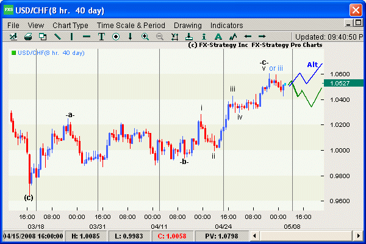Click the horizontal scrollbar track
The width and height of the screenshot is (366, 244).
[306, 236]
